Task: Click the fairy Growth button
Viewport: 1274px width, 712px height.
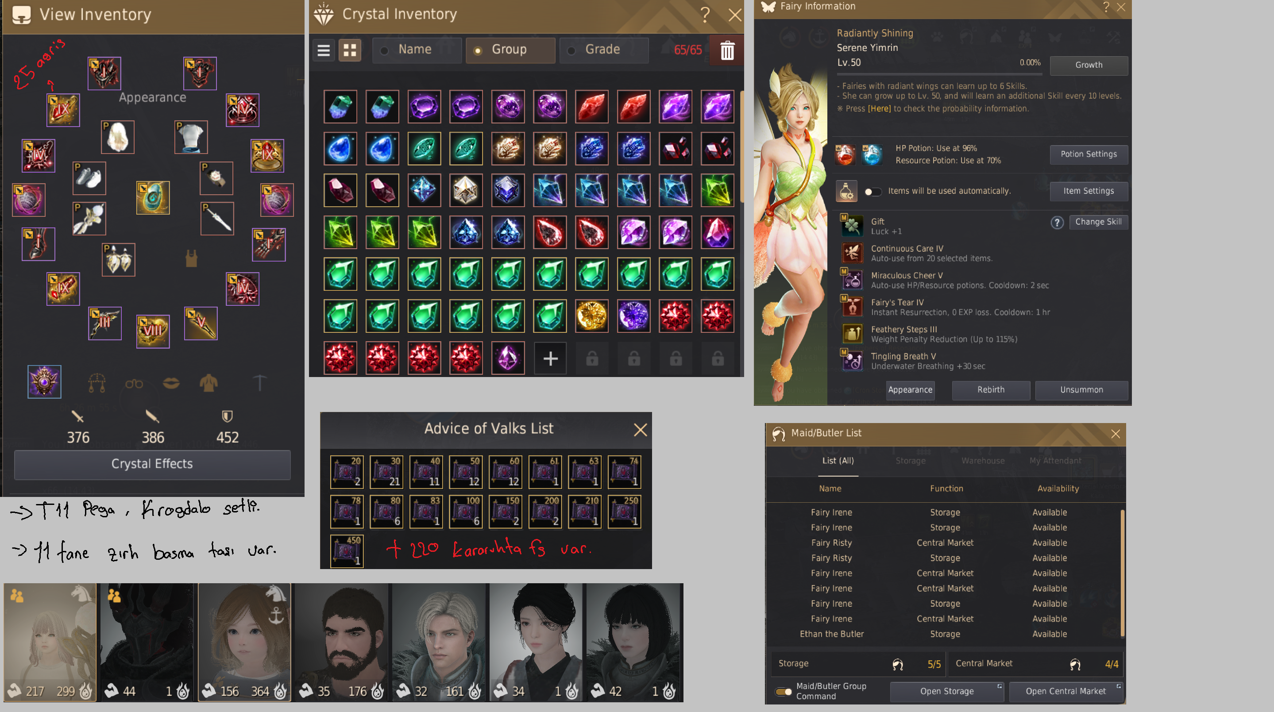Action: [x=1089, y=65]
